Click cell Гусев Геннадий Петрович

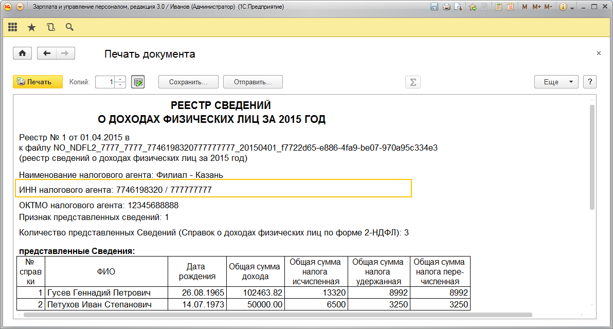pyautogui.click(x=106, y=293)
